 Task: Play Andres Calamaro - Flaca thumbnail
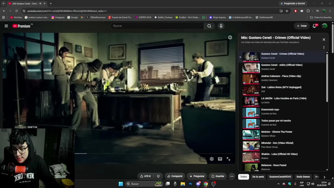click(x=251, y=79)
